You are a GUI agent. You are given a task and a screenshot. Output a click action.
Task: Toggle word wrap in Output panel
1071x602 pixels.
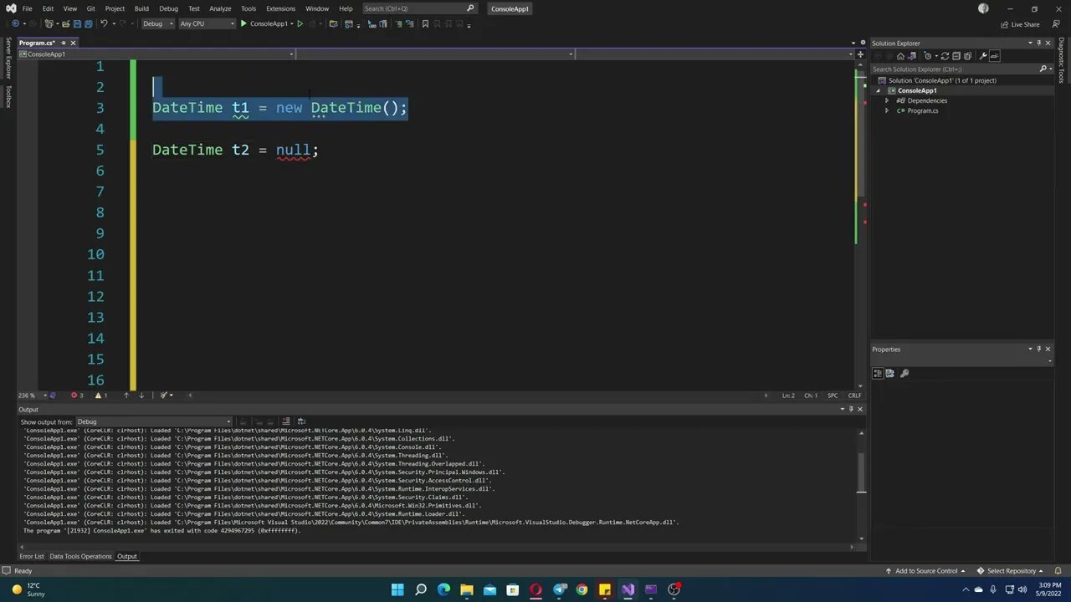[301, 421]
